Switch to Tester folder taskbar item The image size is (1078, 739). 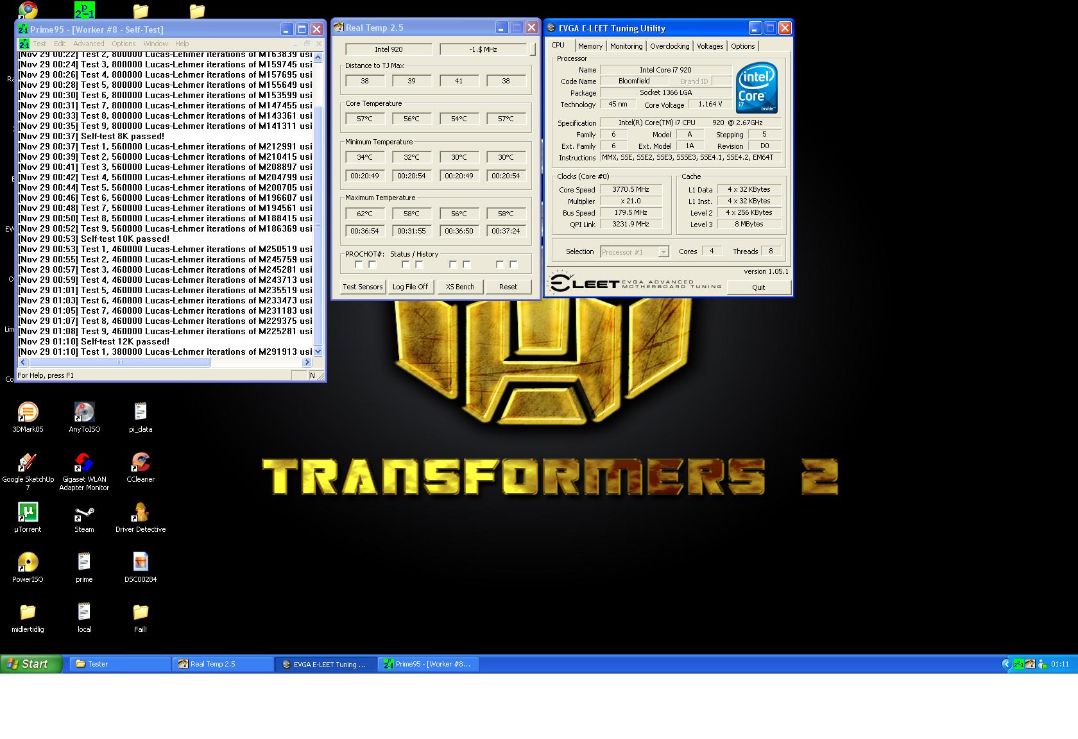pos(120,664)
